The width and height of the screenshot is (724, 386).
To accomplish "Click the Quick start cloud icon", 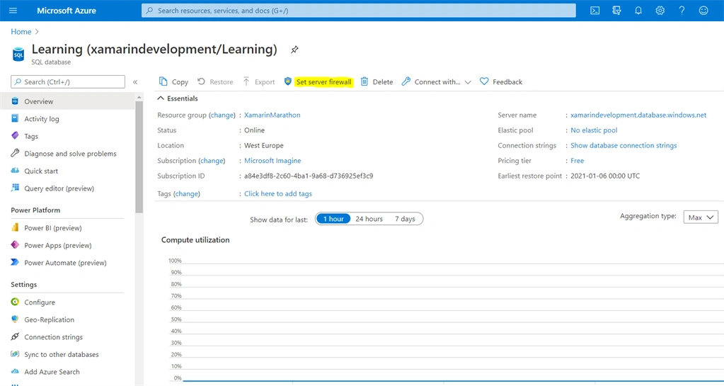I will click(15, 171).
